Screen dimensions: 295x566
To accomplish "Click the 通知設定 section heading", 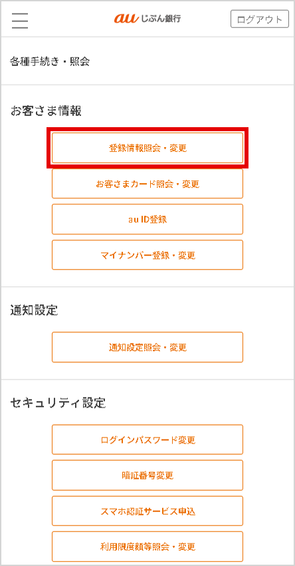I will 35,310.
